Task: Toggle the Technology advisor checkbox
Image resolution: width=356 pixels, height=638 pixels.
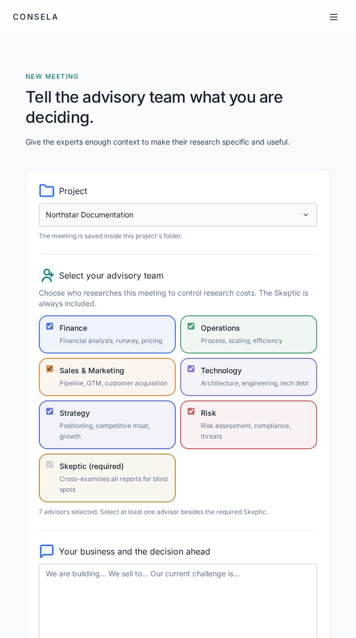Action: [191, 369]
